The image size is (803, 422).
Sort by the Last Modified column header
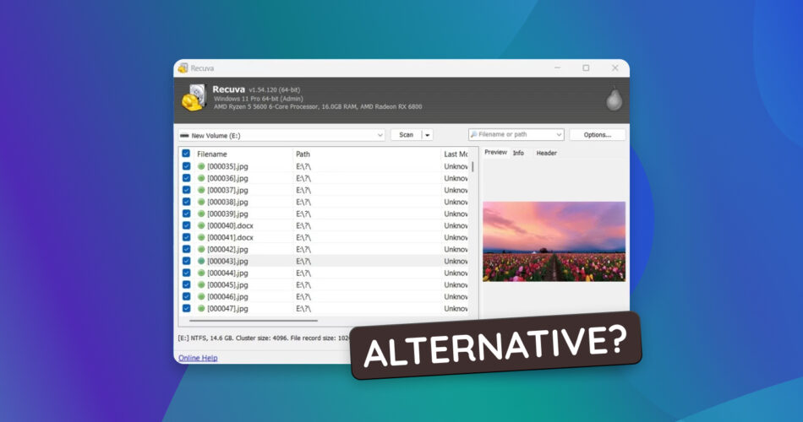click(456, 154)
